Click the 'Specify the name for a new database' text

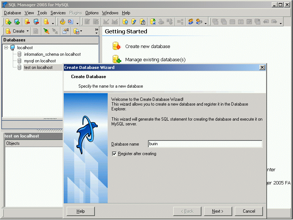tap(111, 86)
